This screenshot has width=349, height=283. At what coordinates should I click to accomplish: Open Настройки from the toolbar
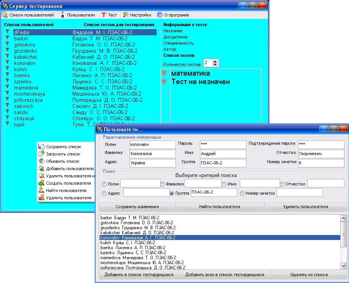click(126, 15)
